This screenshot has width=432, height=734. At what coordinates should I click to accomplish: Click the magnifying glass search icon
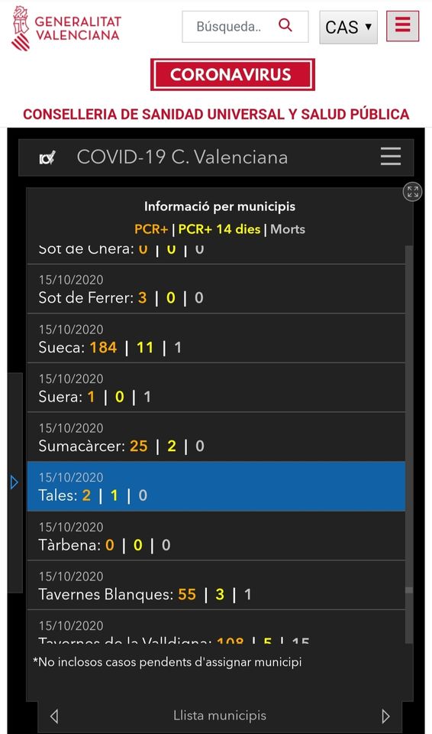(285, 24)
